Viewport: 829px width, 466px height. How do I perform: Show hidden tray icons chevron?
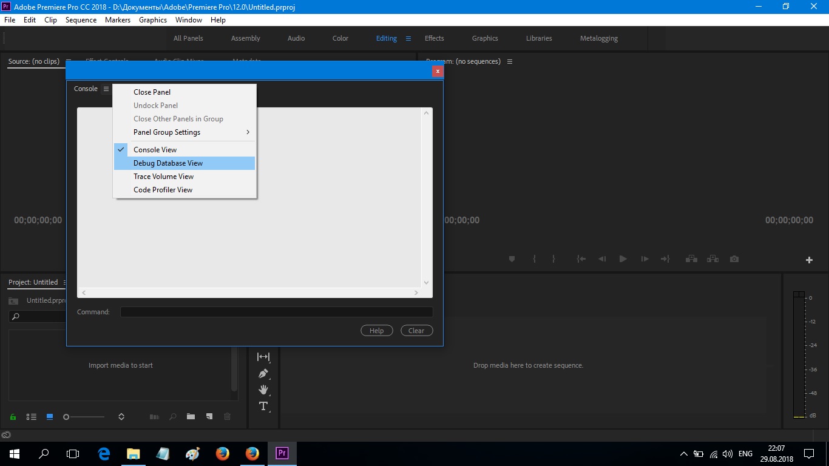click(684, 453)
